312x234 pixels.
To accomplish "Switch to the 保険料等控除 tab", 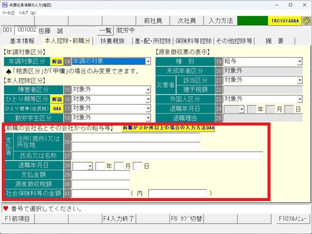I will click(193, 41).
